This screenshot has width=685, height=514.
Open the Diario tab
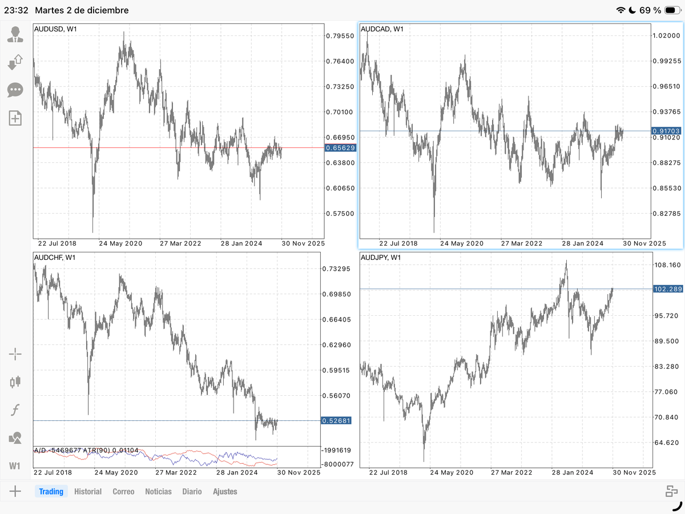192,491
